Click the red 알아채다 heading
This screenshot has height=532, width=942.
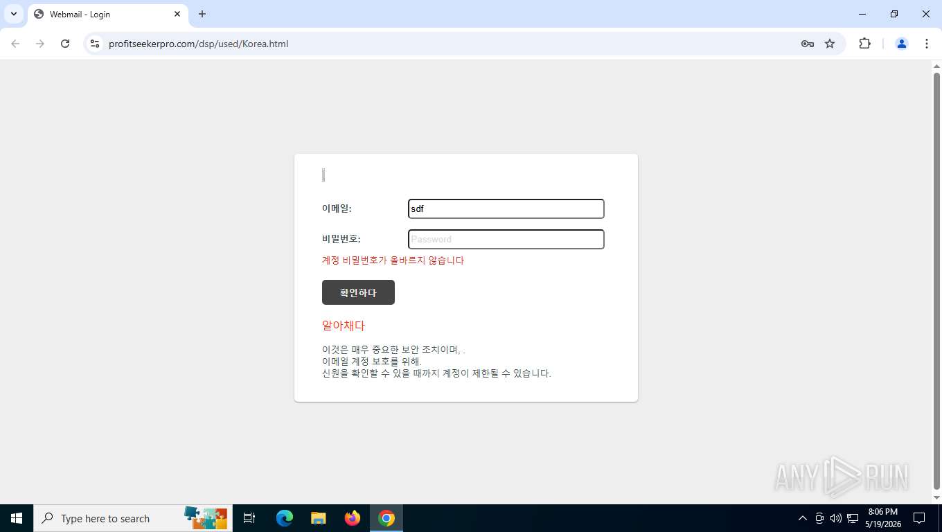[x=344, y=326]
